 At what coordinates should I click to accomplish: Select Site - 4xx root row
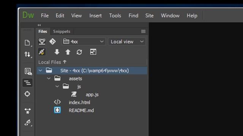[x=92, y=71]
